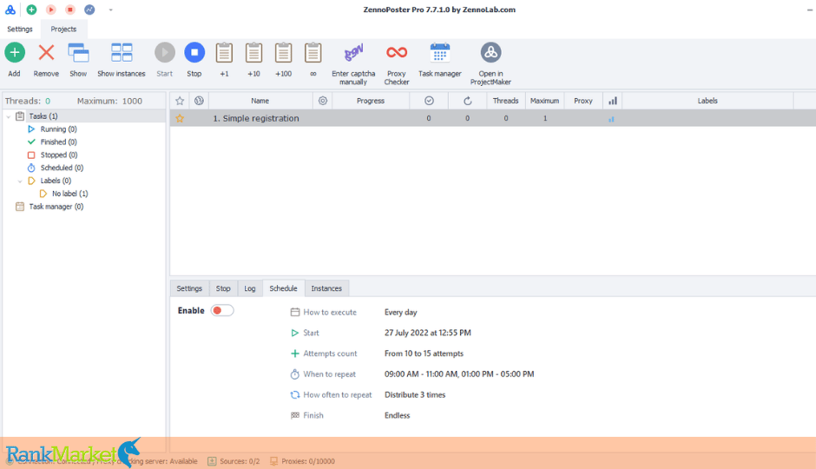816x469 pixels.
Task: Set infinite attempts with ∞ icon
Action: [x=313, y=53]
